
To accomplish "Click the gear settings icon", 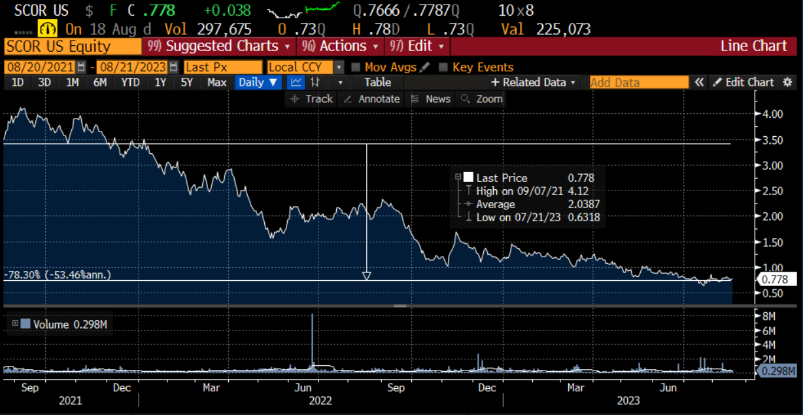I will [788, 82].
